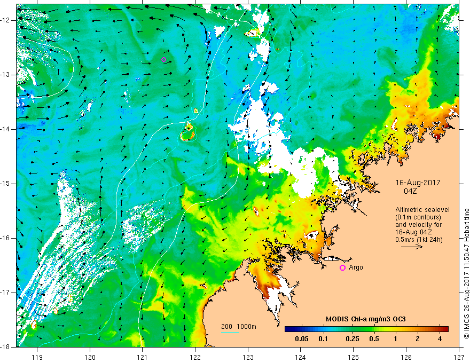Click the ring-shaped reef near 122E 14S
470x363 pixels.
[188, 132]
